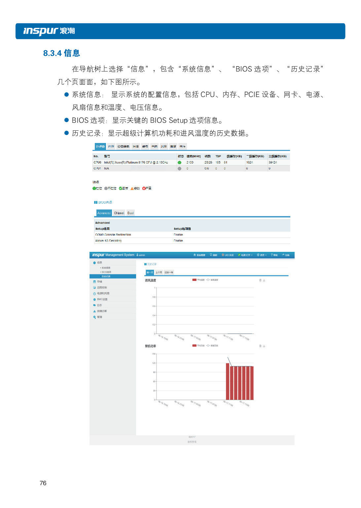Open the 语言 language dropdown
361x508 pixels.
(x=262, y=255)
